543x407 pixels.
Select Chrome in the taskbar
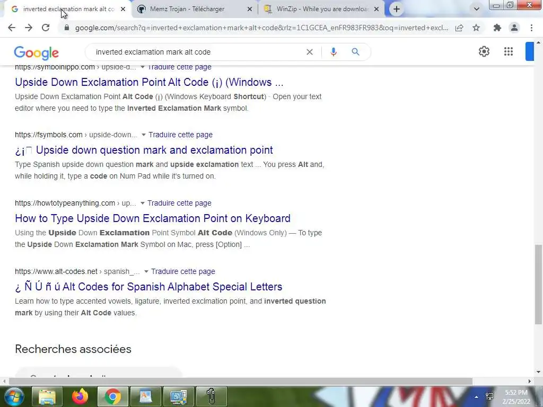(x=113, y=396)
